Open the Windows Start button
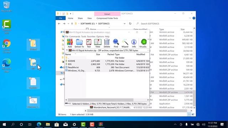The image size is (228, 128). pos(4,124)
